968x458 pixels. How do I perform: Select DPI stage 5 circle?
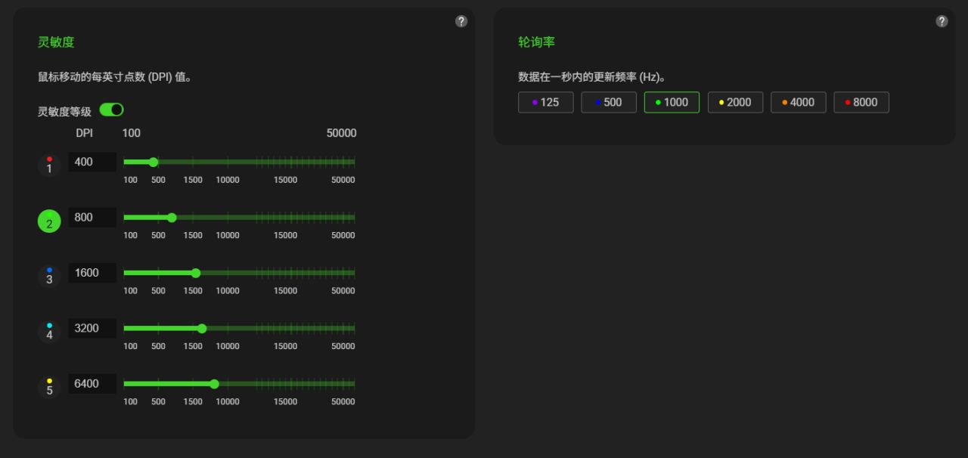[x=49, y=387]
